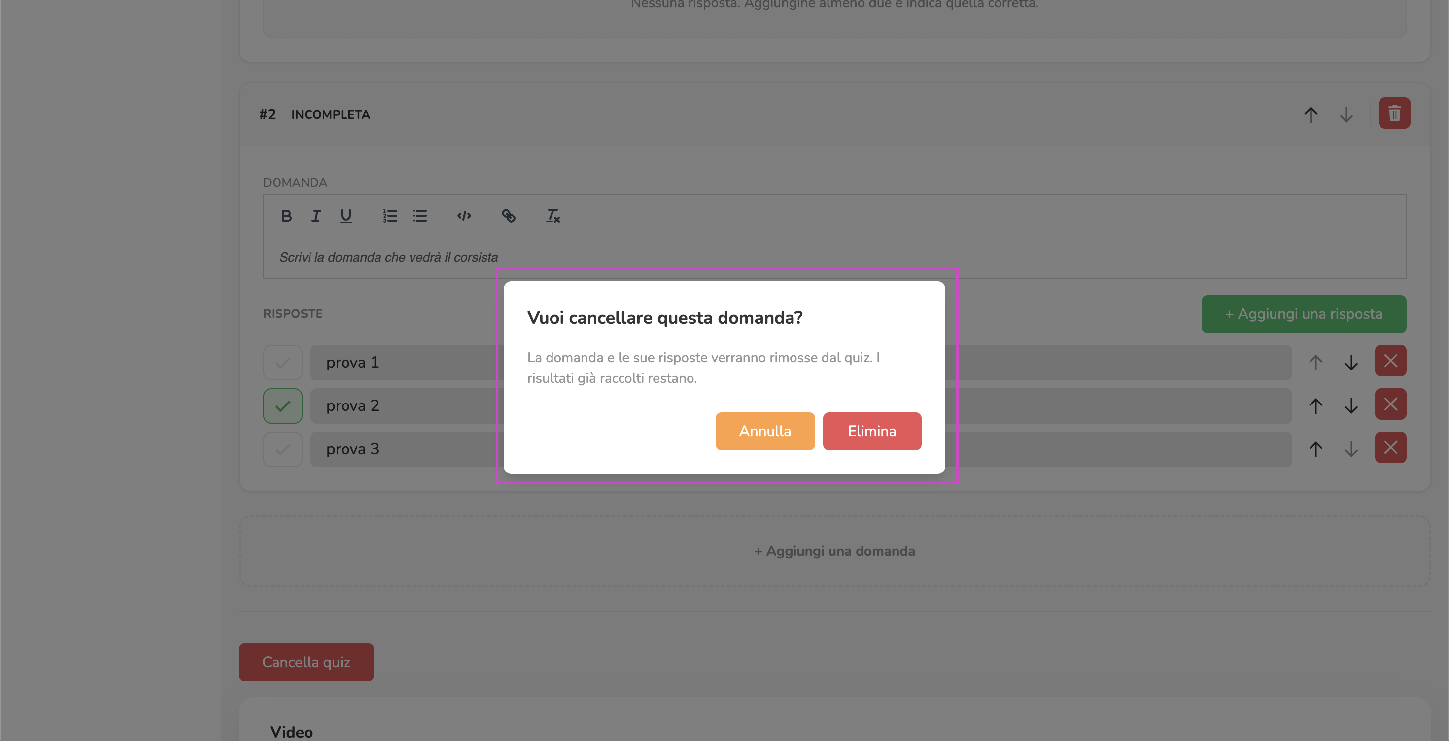Insert a bulleted list in the question editor
Viewport: 1449px width, 741px height.
(419, 216)
